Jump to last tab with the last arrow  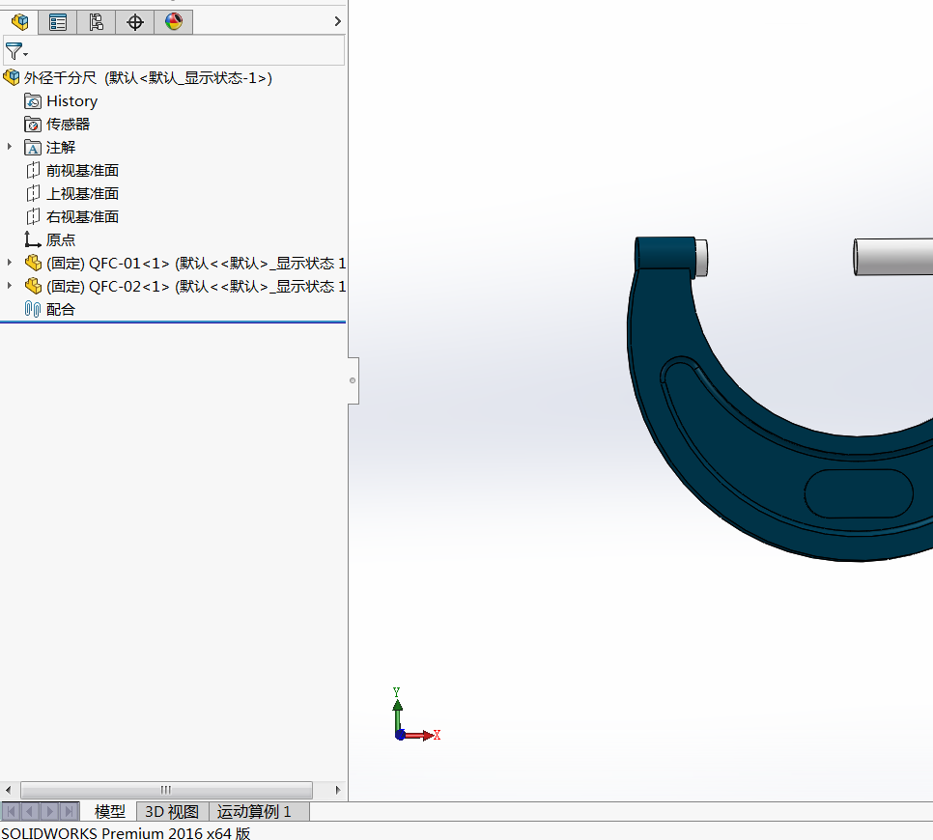point(69,811)
